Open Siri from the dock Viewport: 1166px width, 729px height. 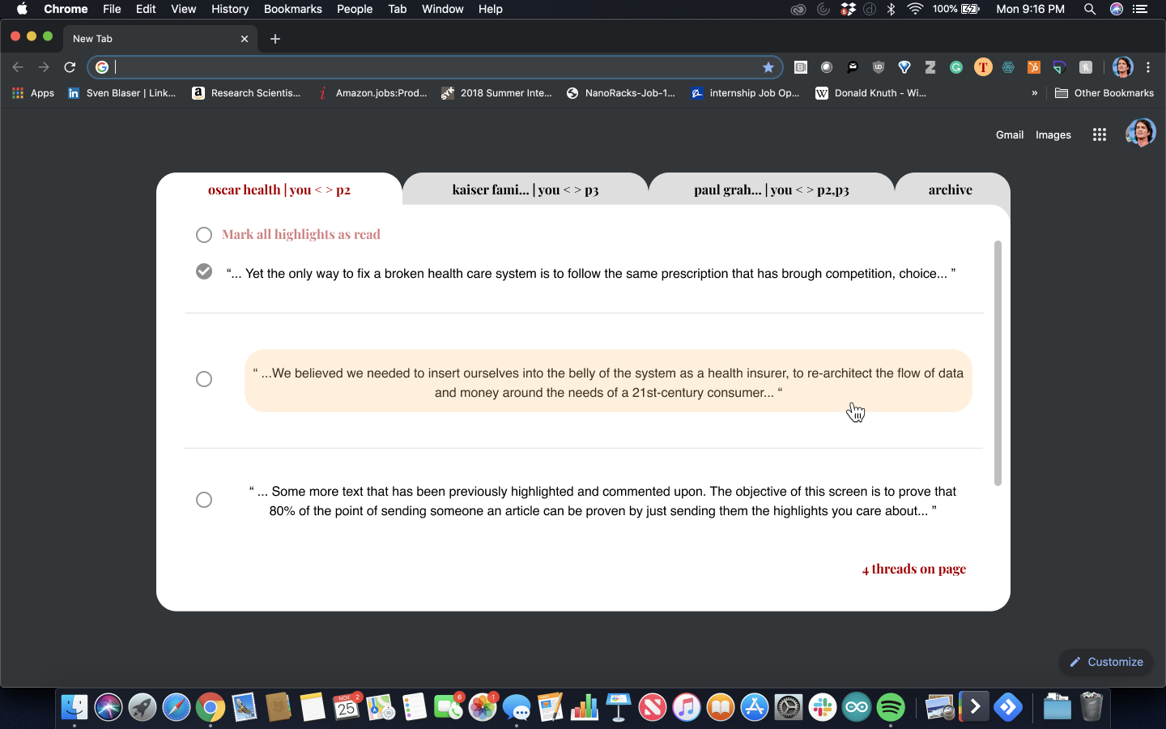(109, 707)
